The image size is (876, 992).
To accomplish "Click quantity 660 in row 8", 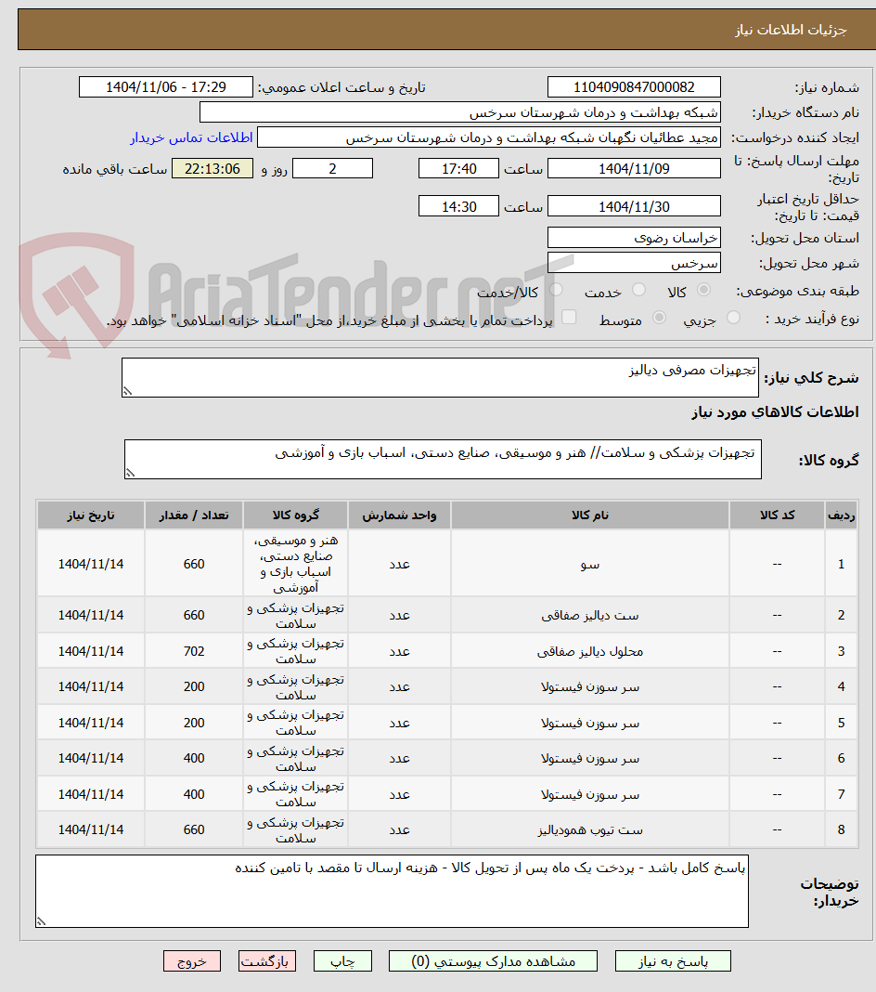I will 193,829.
